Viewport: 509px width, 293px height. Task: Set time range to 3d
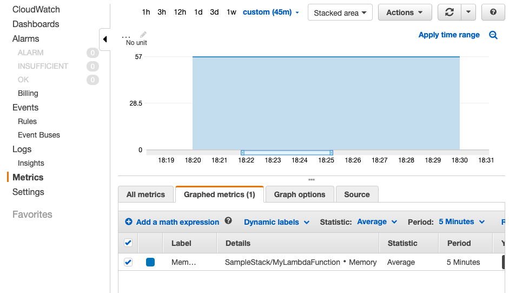(x=214, y=12)
